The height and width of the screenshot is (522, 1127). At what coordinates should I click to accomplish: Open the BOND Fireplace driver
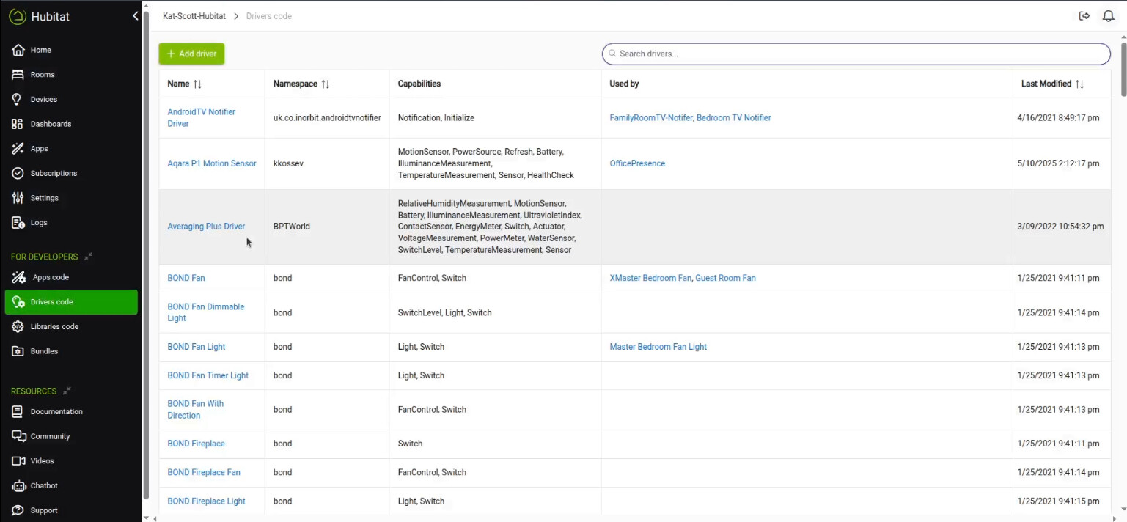pyautogui.click(x=197, y=444)
